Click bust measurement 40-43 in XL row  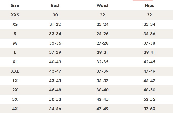(x=55, y=62)
